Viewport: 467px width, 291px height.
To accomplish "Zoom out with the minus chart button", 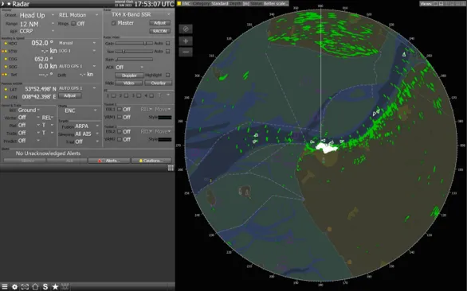I will [186, 52].
